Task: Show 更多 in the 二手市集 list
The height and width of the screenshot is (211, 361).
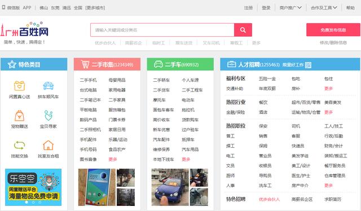Action: [x=113, y=159]
